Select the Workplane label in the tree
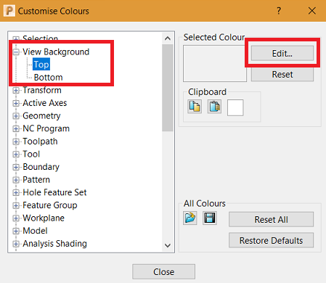Viewport: 326px width, 283px height. 44,218
